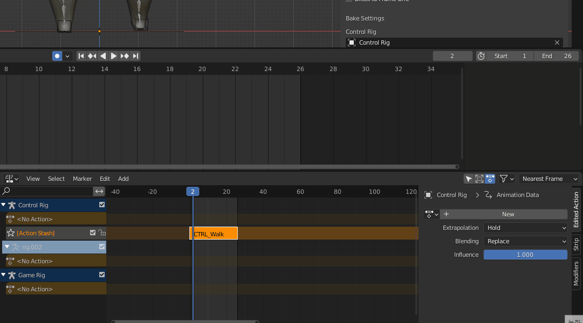Select the No Action row under Control Rig
The image size is (583, 323).
pyautogui.click(x=56, y=219)
